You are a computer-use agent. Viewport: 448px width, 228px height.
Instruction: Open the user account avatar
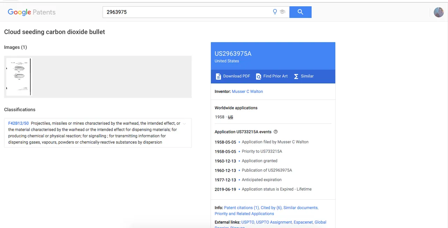click(x=439, y=12)
